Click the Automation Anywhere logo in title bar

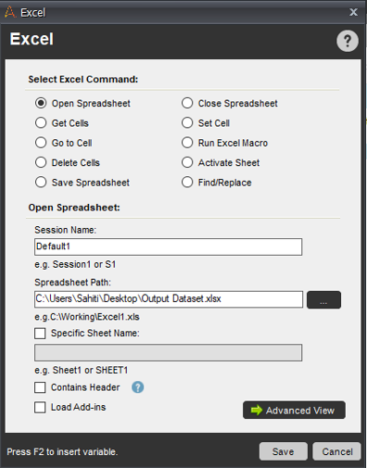9,12
